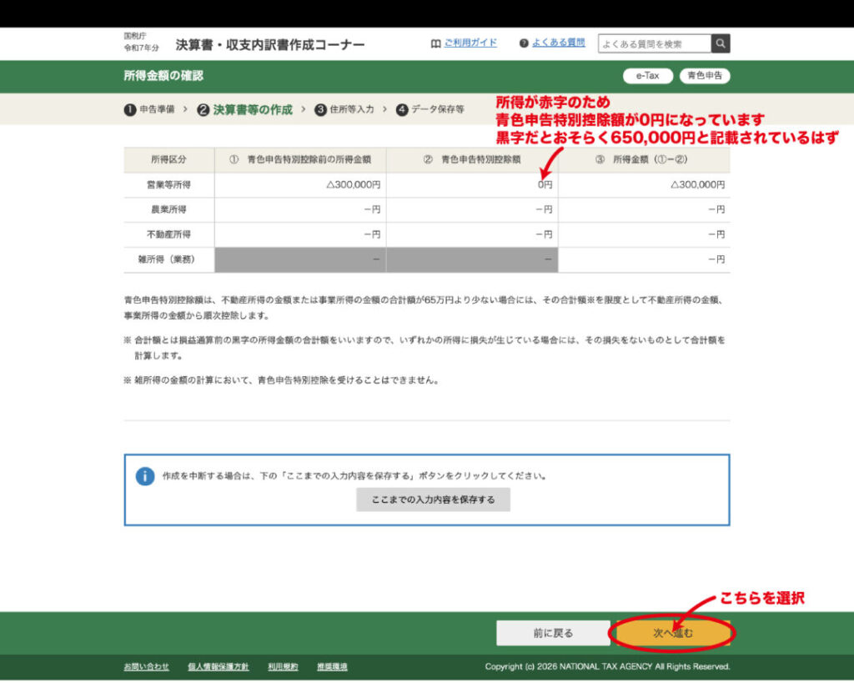Image resolution: width=854 pixels, height=683 pixels.
Task: Open the よくある質問 link
Action: (x=558, y=43)
